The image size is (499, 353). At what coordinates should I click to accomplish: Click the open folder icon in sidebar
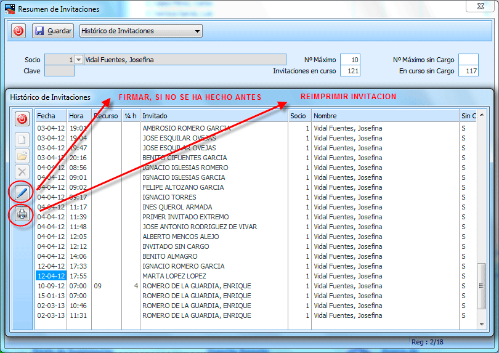(22, 156)
